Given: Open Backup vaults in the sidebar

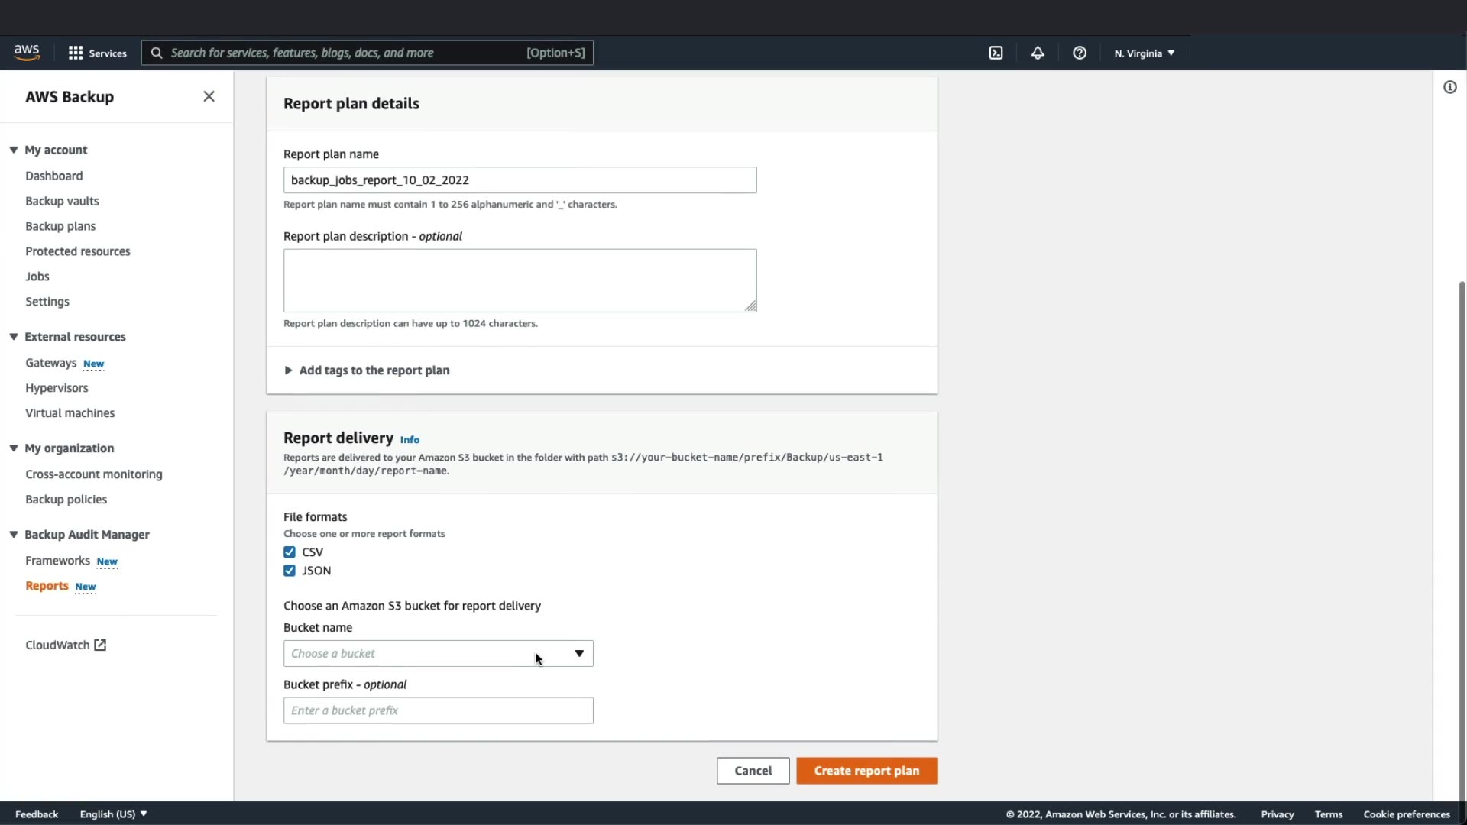Looking at the screenshot, I should tap(62, 201).
